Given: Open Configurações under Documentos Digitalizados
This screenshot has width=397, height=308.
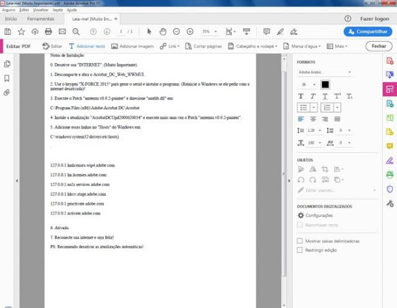Looking at the screenshot, I should (x=315, y=215).
